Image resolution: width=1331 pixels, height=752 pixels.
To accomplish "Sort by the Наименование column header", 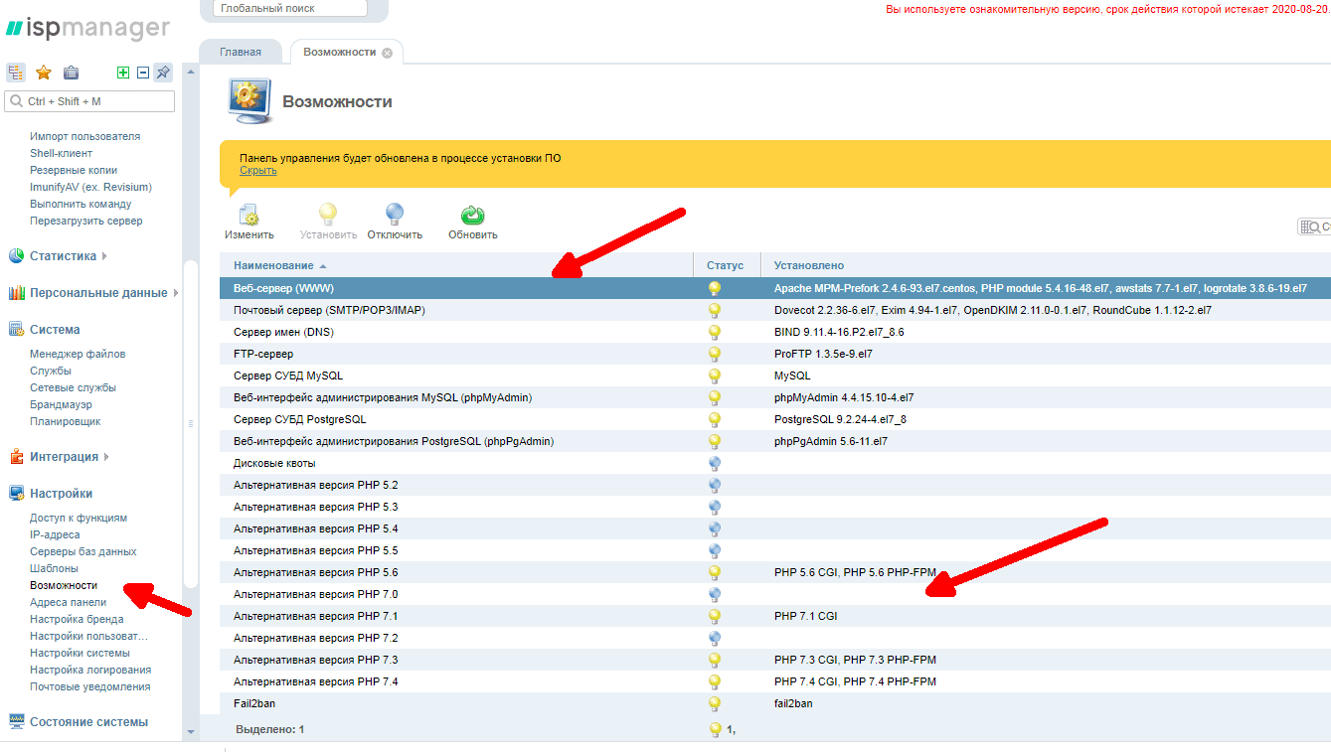I will (x=456, y=265).
